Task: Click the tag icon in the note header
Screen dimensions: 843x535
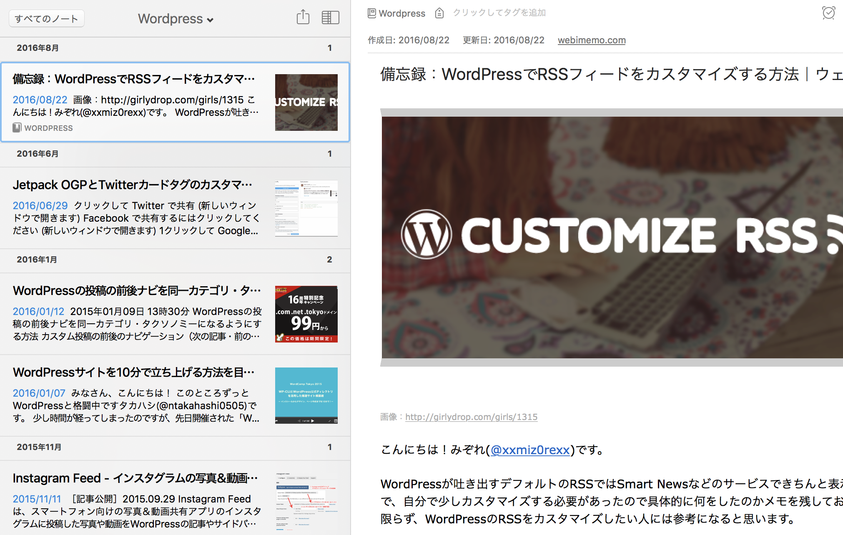Action: tap(439, 13)
